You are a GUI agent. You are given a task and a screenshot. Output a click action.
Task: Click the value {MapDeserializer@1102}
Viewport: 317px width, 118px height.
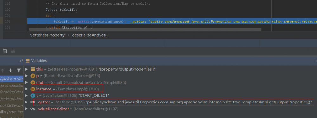coord(96,109)
